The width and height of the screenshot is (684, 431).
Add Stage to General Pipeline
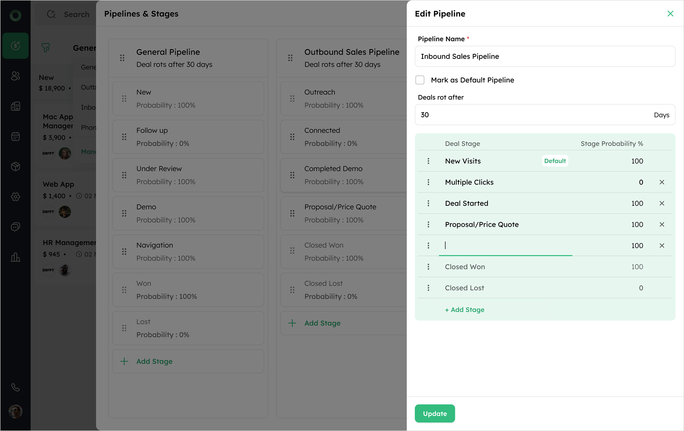(x=154, y=361)
